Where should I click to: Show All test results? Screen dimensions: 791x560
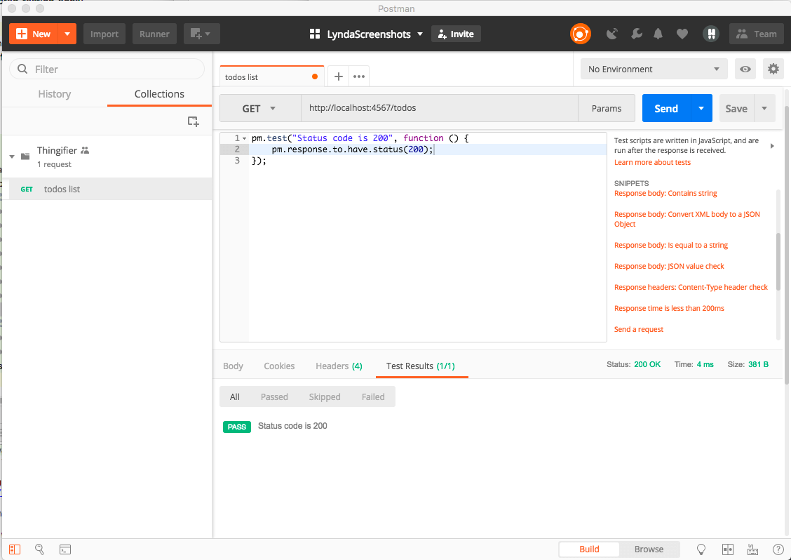(x=235, y=397)
